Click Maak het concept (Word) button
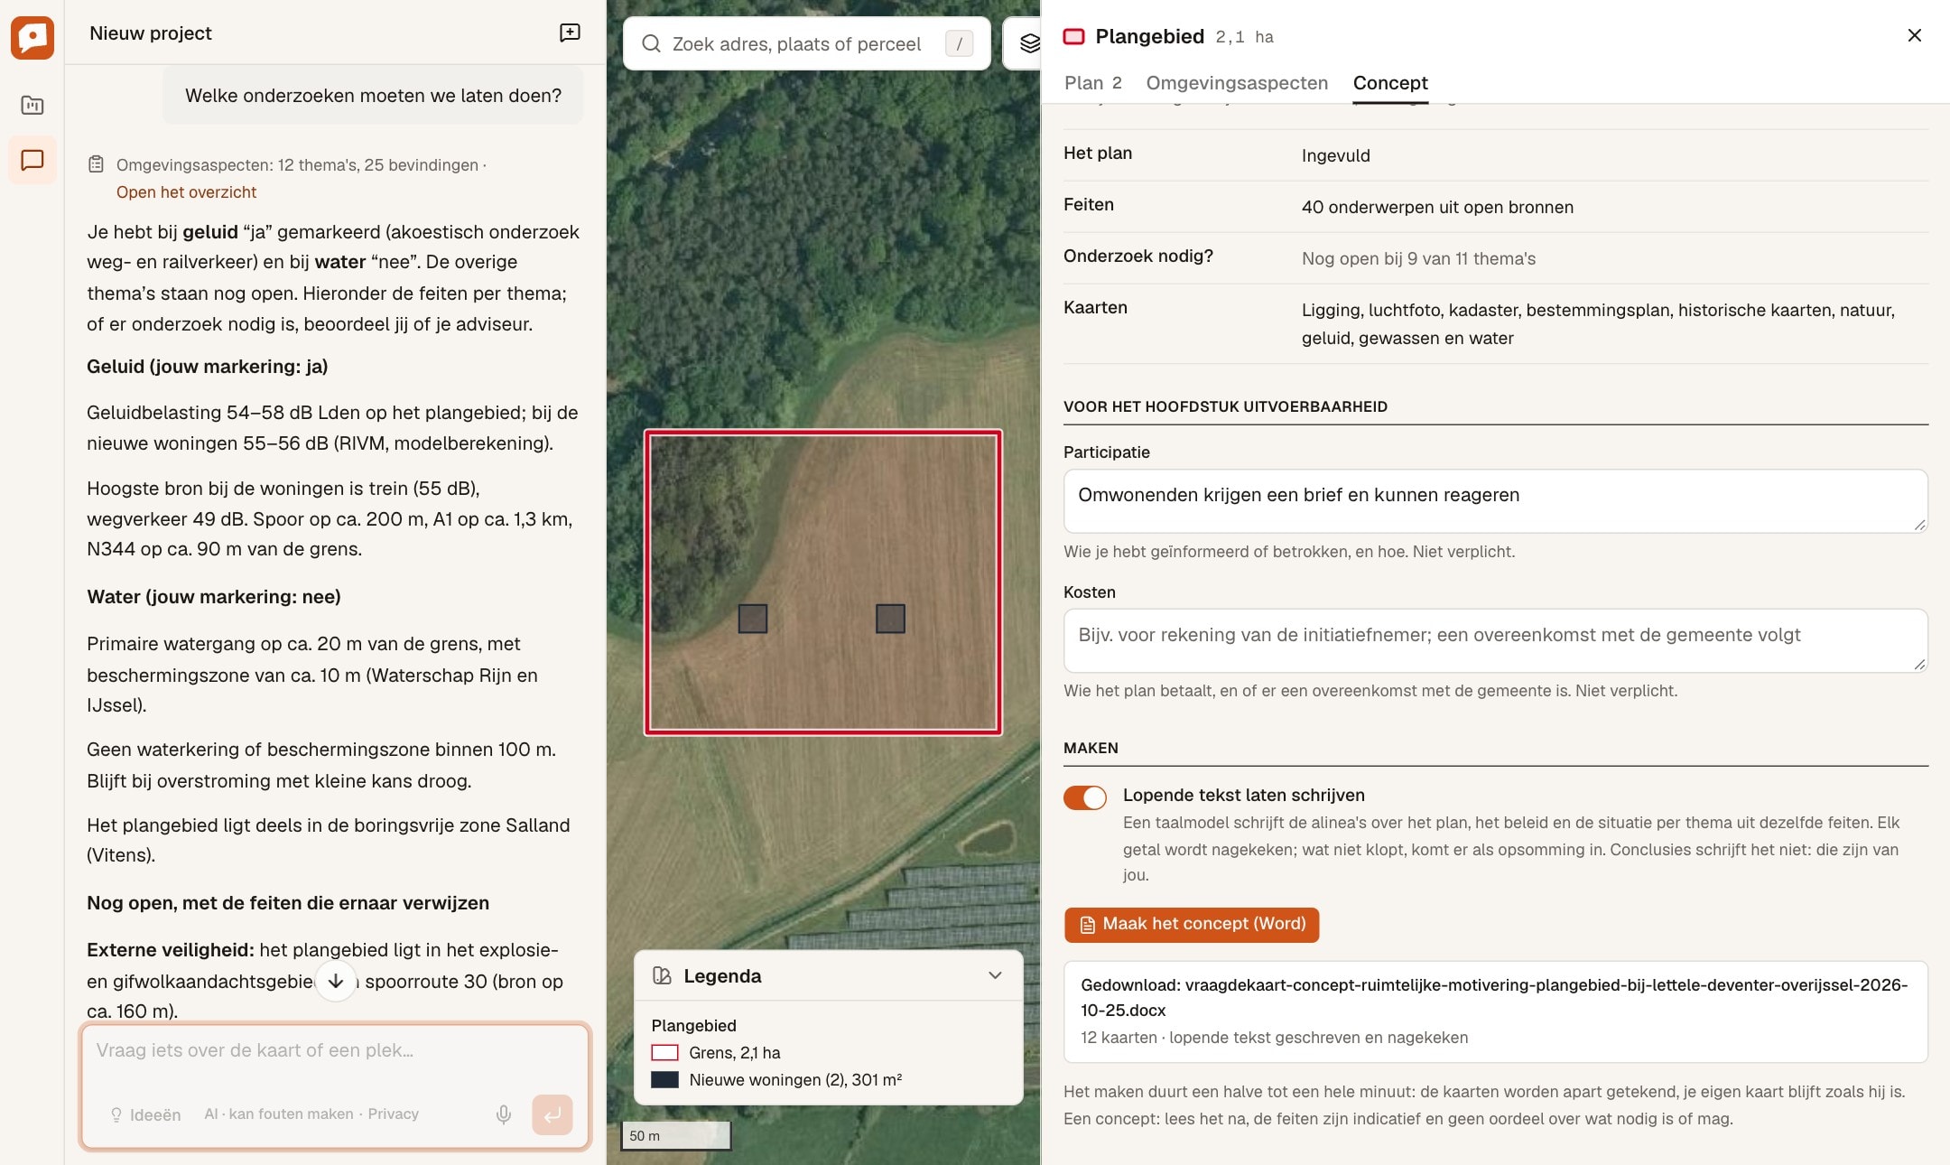Image resolution: width=1950 pixels, height=1165 pixels. pos(1192,925)
